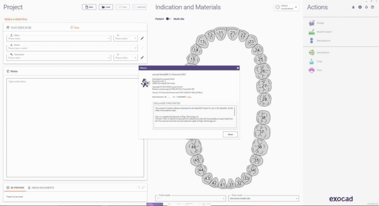Pick tooth 23 in the dental arch
Viewport: 379px width, 206px height.
click(251, 42)
